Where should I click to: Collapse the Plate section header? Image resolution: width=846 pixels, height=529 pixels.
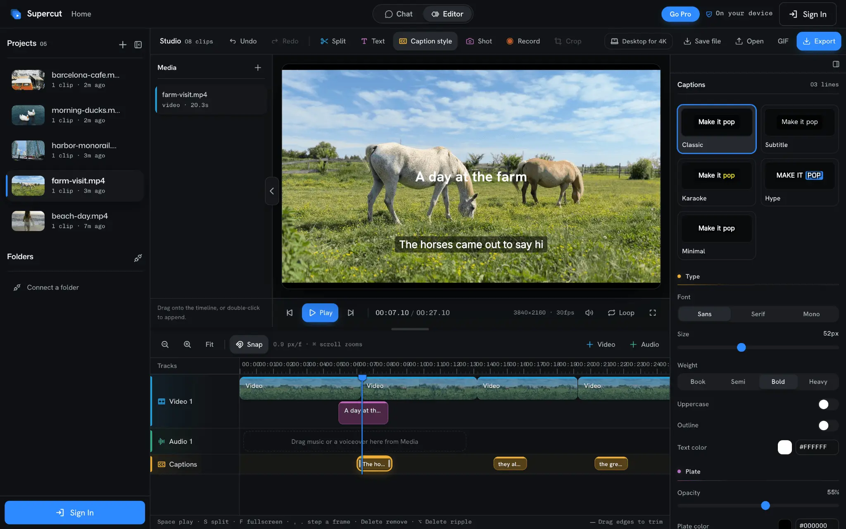pos(758,472)
